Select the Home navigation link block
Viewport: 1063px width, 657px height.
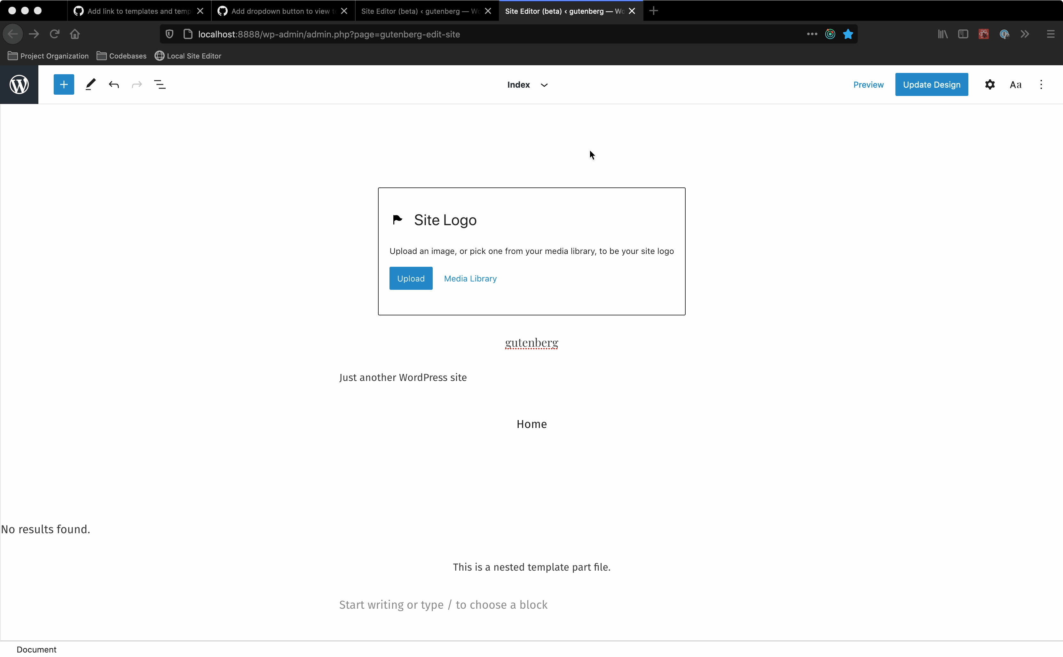[531, 424]
